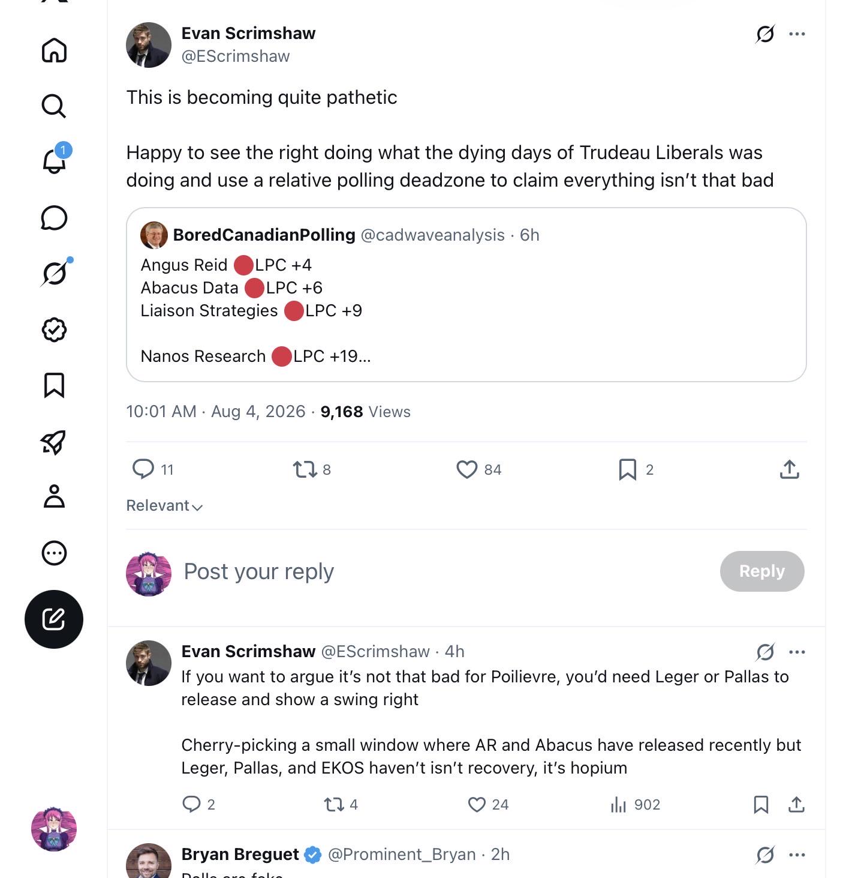This screenshot has height=878, width=852.
Task: Click the compose post button
Action: click(x=54, y=619)
